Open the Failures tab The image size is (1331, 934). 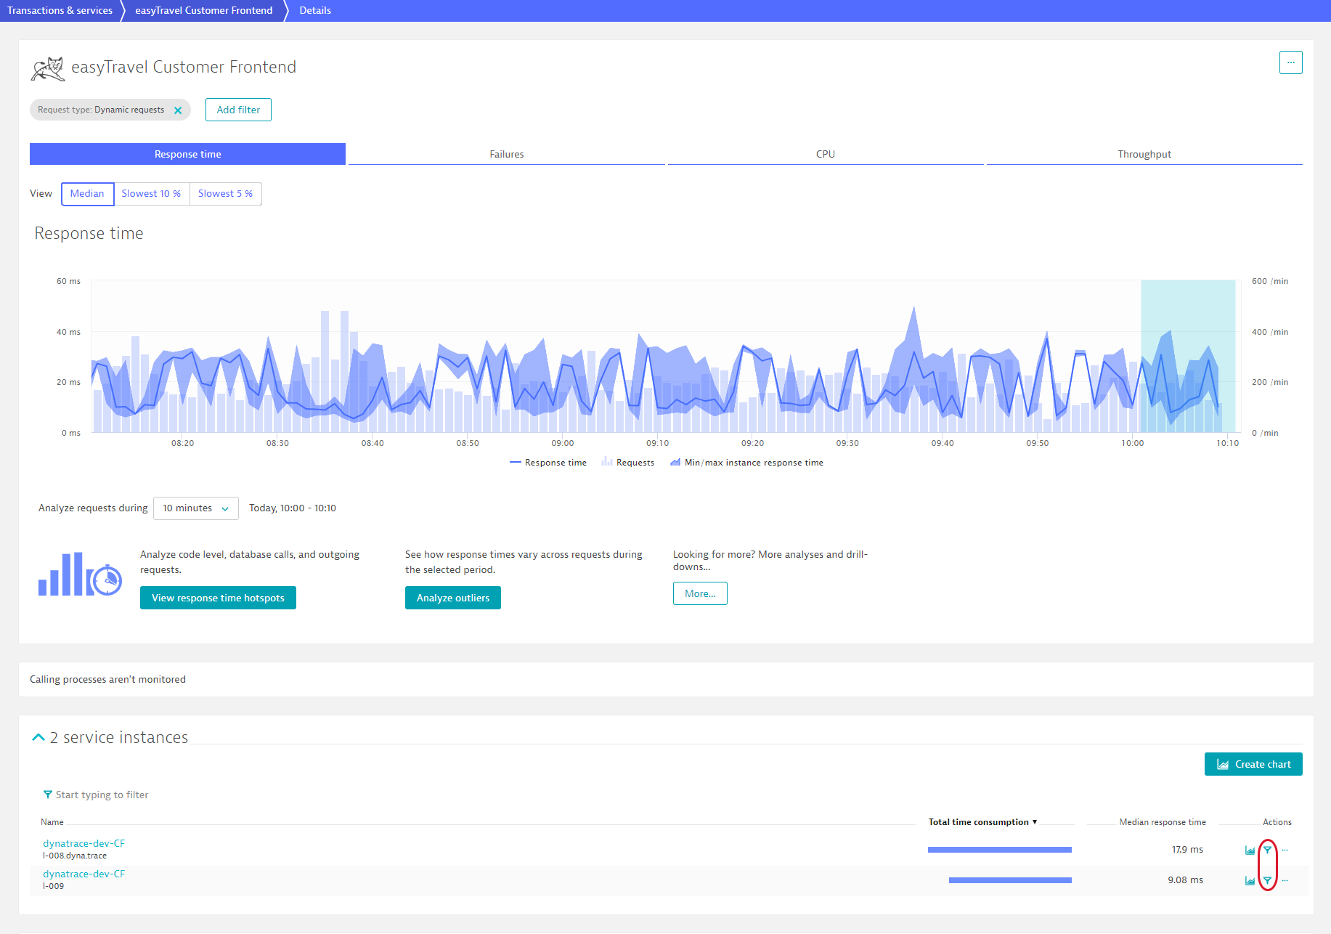[506, 154]
